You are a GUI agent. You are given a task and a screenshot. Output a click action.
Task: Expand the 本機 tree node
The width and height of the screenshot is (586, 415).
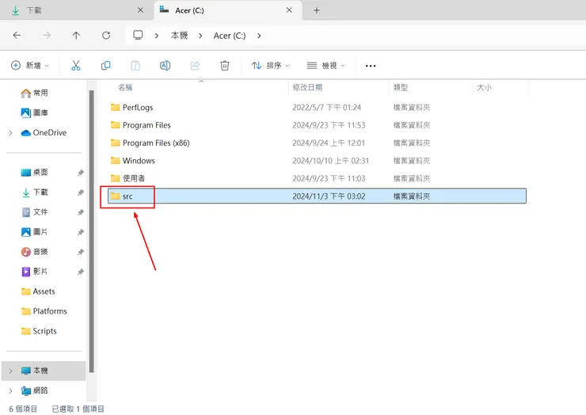pyautogui.click(x=11, y=371)
